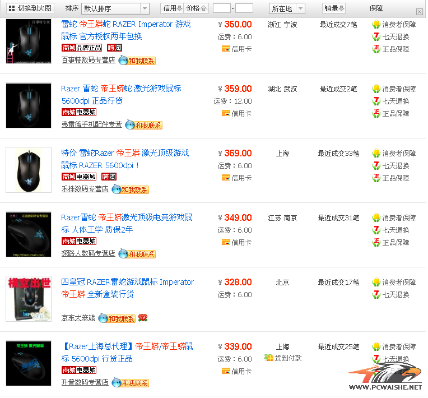The width and height of the screenshot is (428, 398).
Task: Visit seller 京东大笨熊
Action: click(x=78, y=318)
